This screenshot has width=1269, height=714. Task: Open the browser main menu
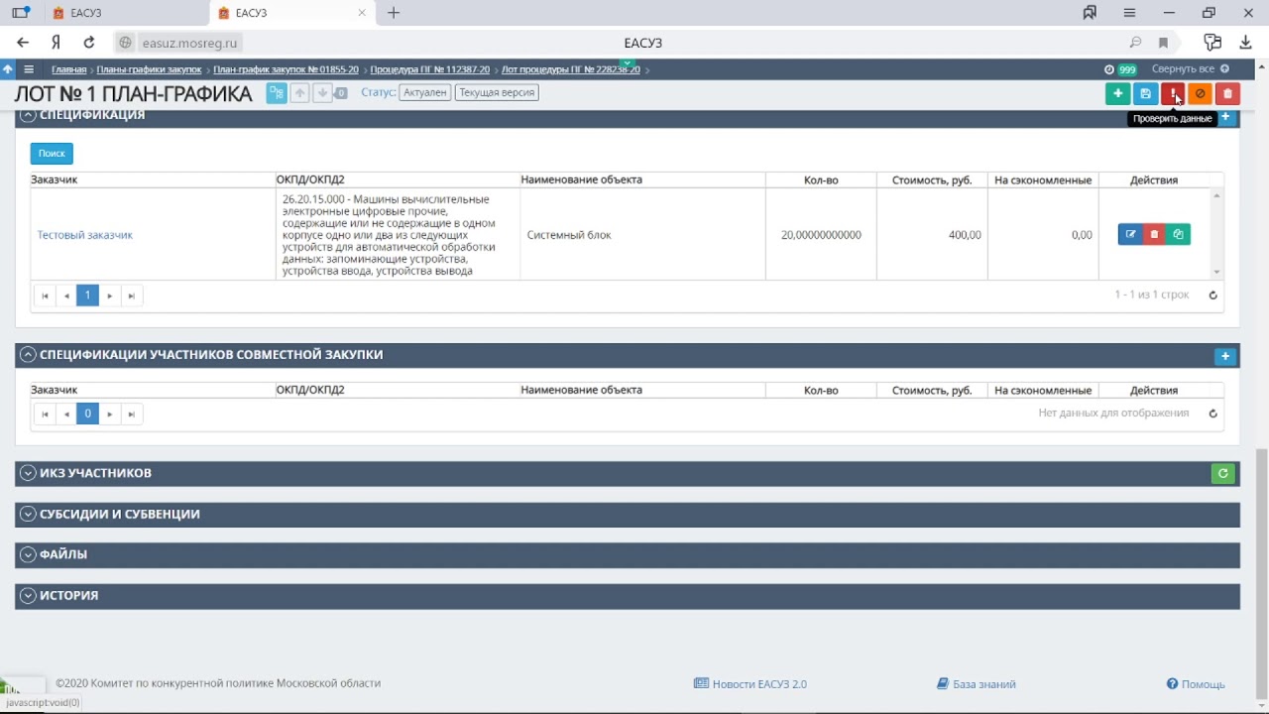pos(1129,13)
